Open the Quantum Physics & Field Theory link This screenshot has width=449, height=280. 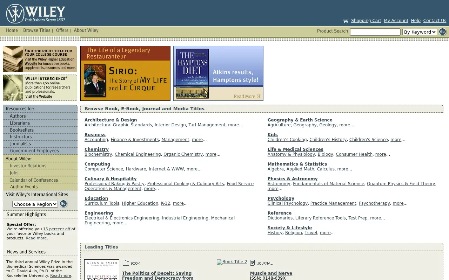401,184
